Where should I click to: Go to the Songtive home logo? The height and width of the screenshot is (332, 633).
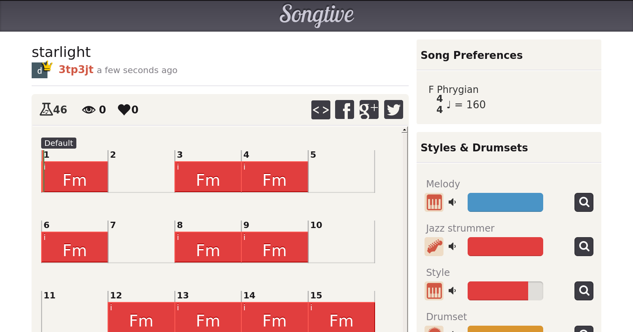[x=316, y=15]
